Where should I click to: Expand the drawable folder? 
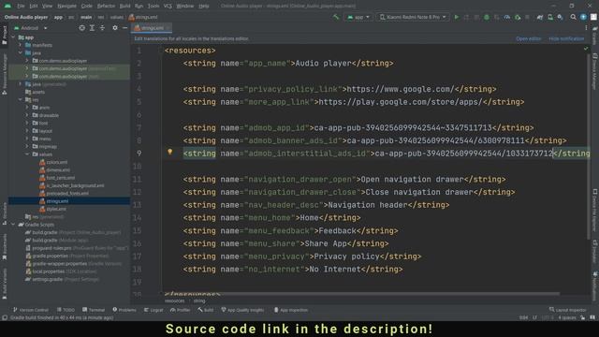(27, 115)
